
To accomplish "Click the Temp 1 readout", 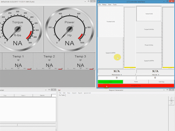I will point(18,61).
